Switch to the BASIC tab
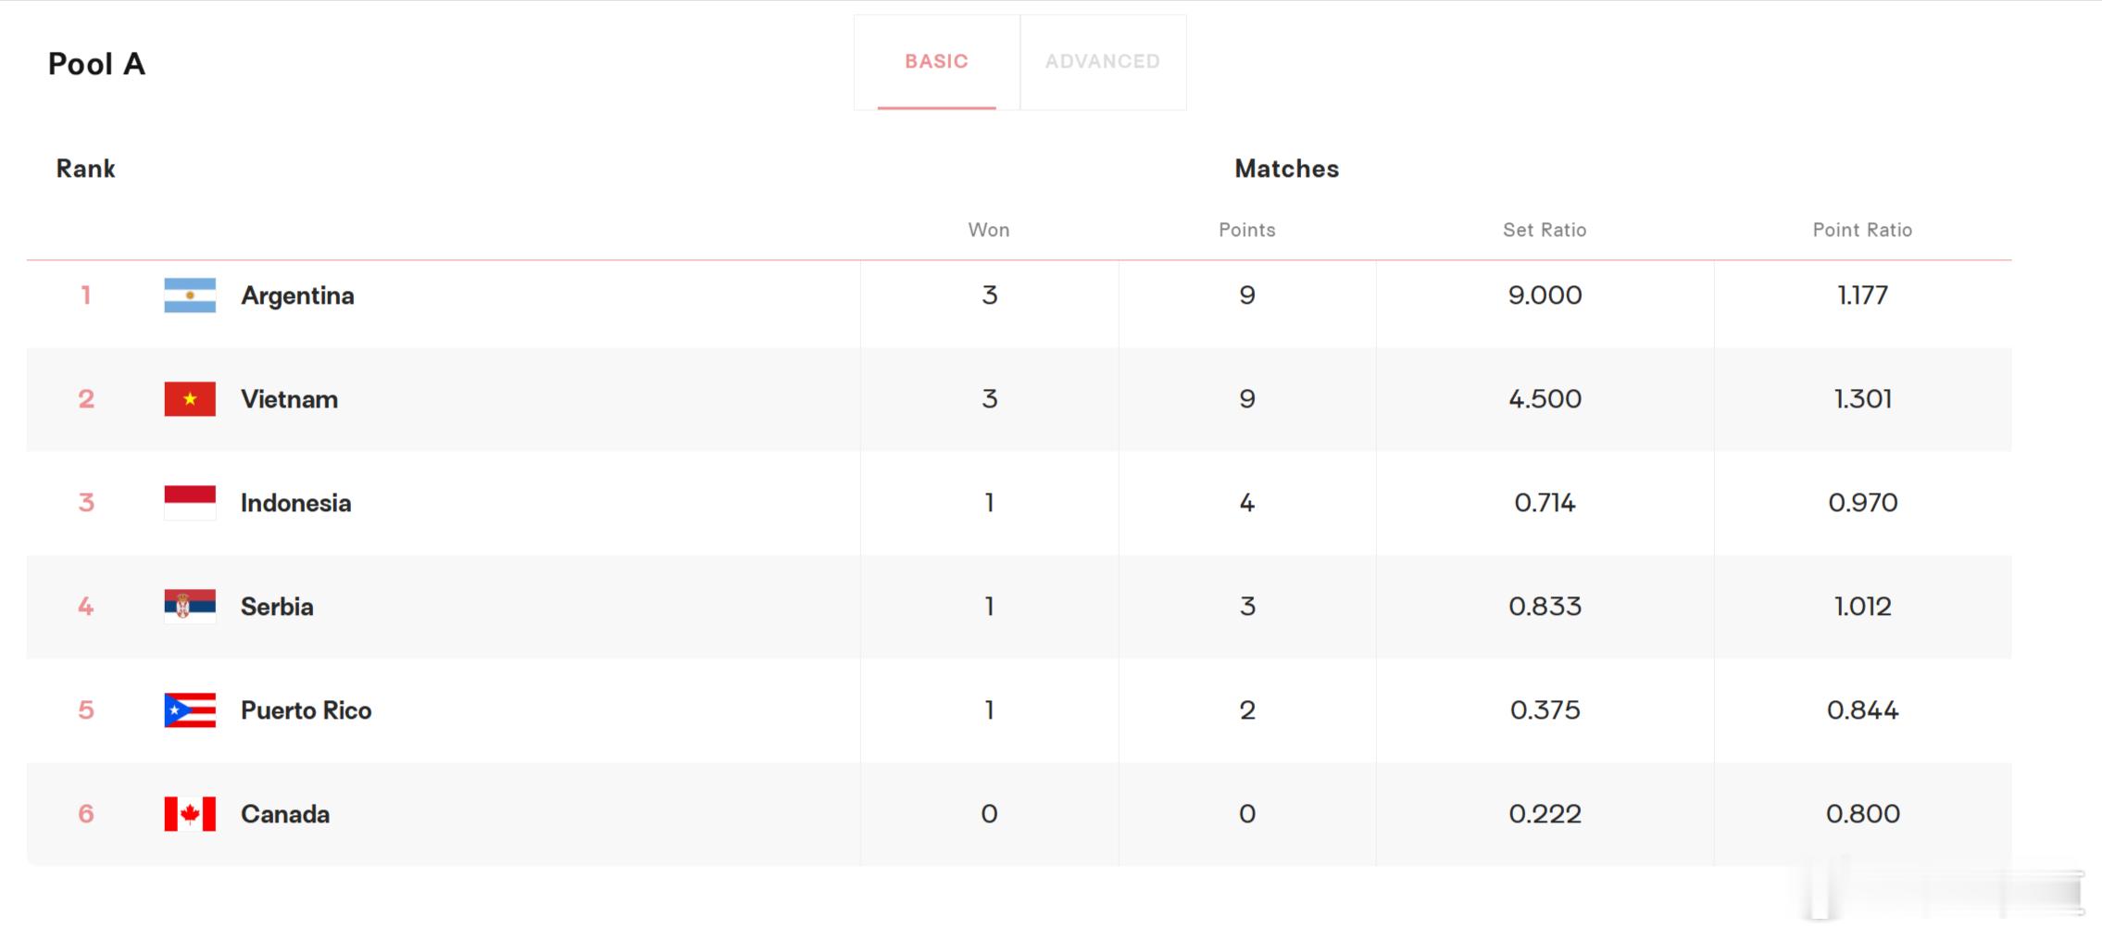 point(936,62)
